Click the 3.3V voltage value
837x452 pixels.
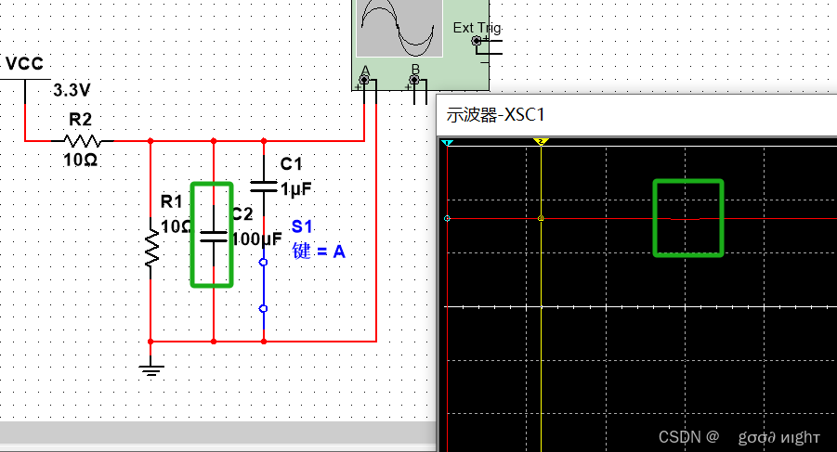click(72, 90)
